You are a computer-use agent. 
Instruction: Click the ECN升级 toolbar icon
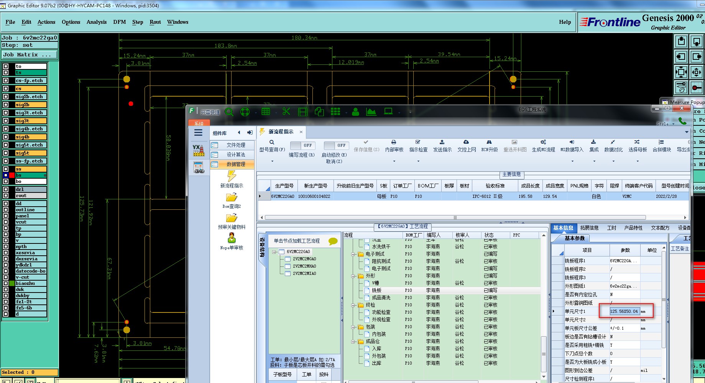[489, 142]
